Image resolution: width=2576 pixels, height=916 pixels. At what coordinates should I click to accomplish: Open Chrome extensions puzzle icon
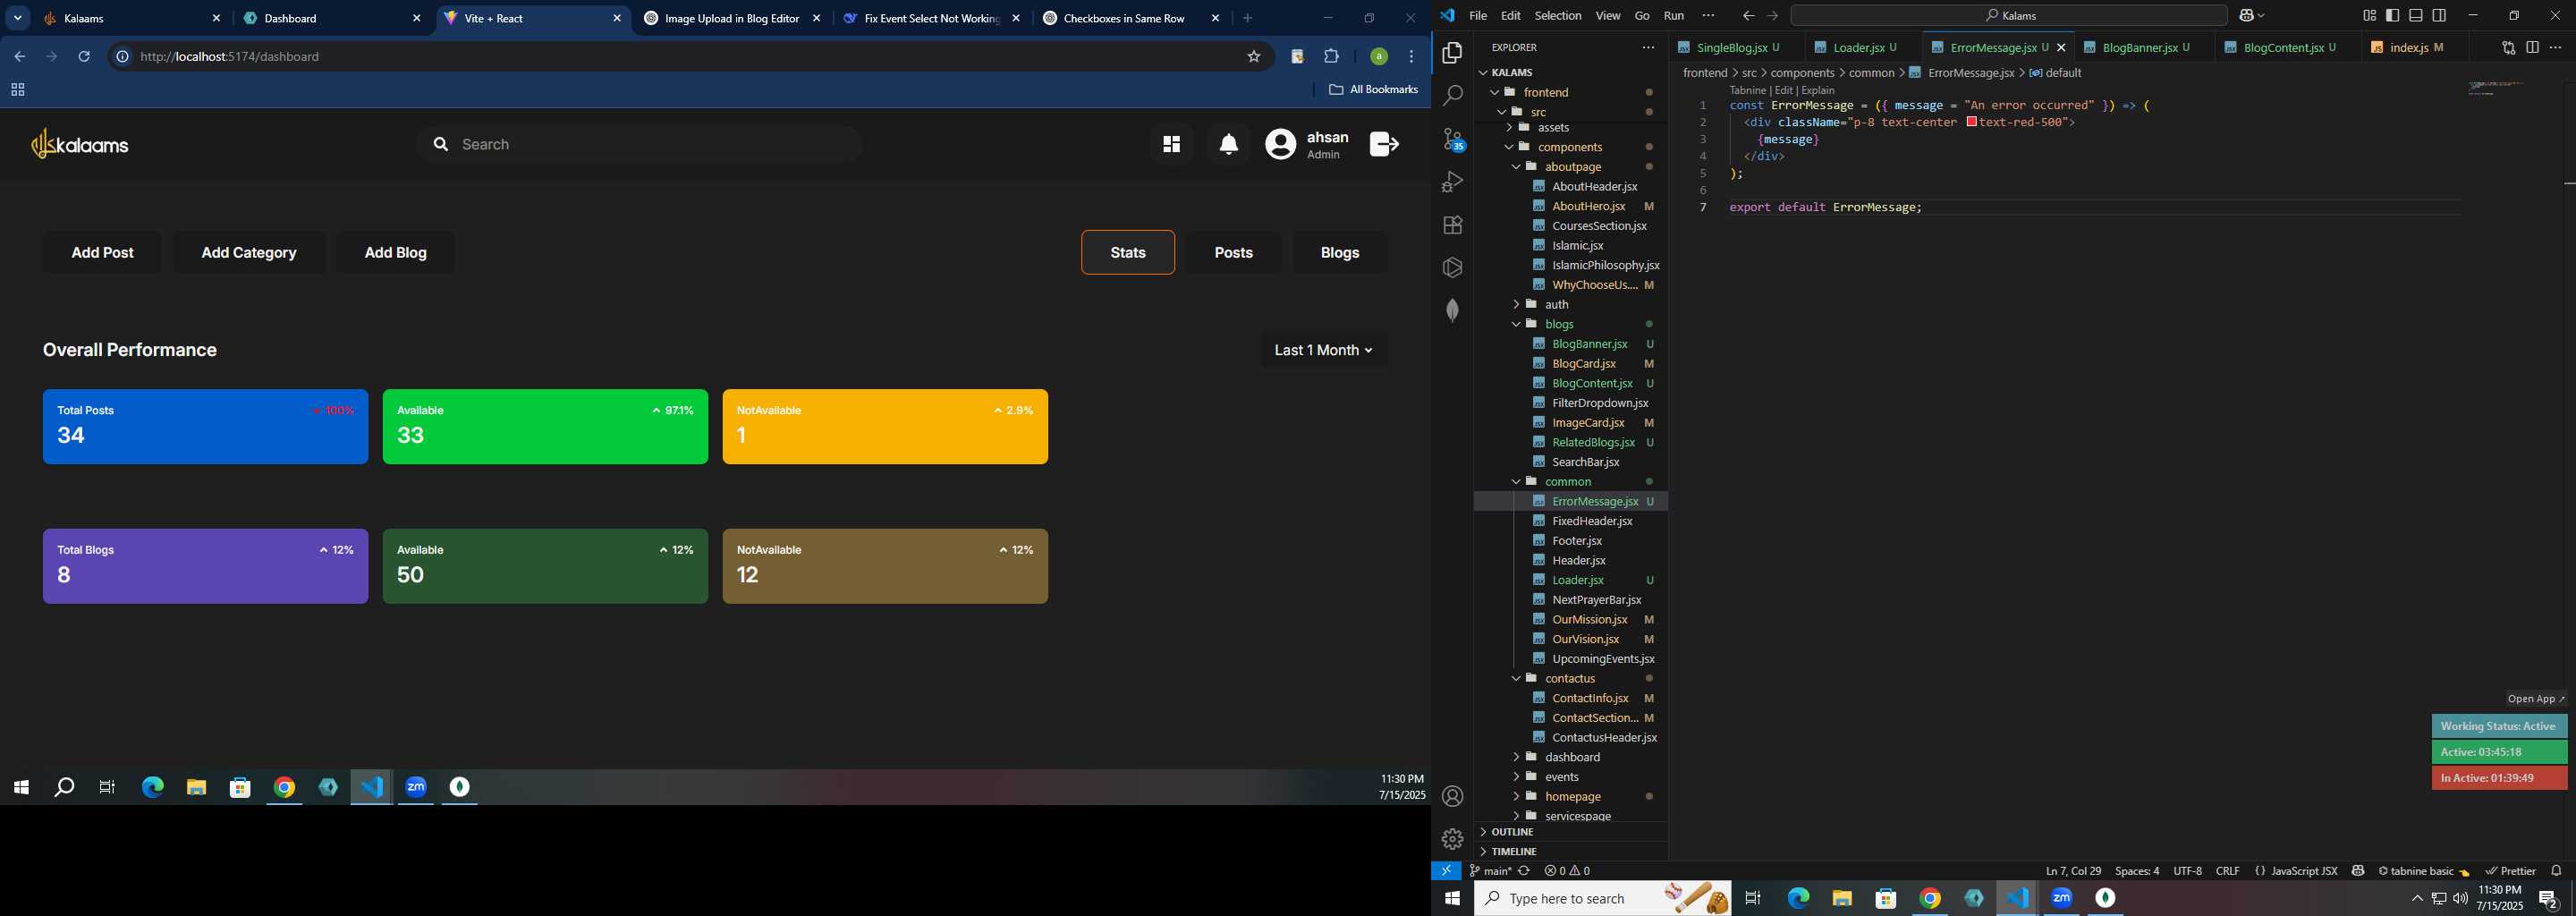pos(1331,57)
